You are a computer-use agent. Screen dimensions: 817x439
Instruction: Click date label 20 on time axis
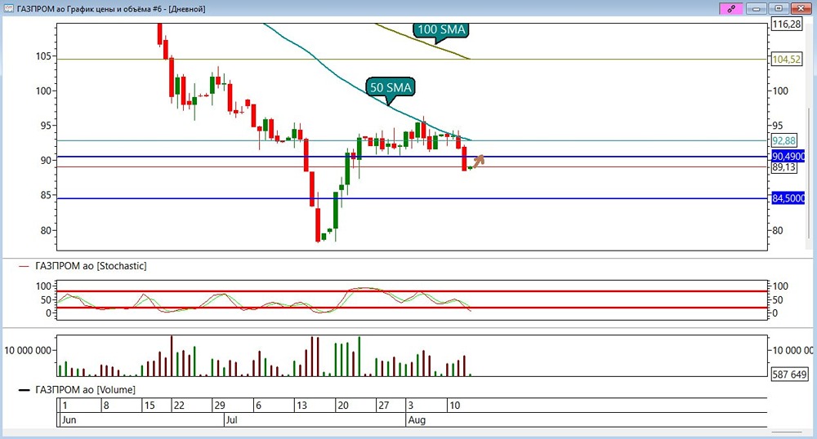point(343,406)
